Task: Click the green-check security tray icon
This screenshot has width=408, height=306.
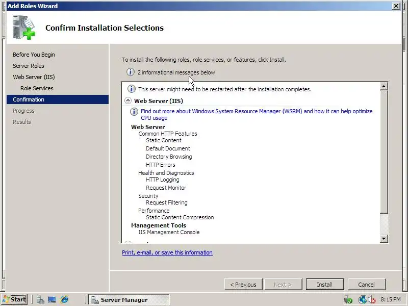Action: click(x=348, y=300)
